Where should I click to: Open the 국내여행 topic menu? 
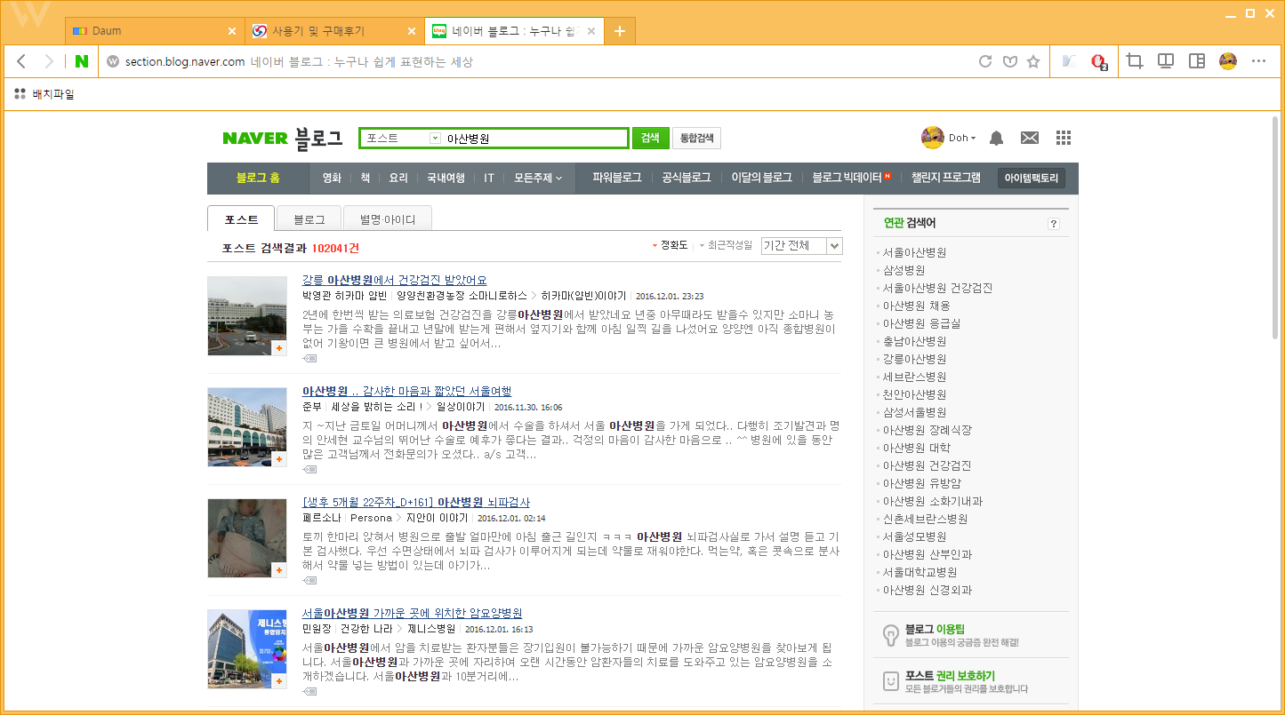[446, 178]
